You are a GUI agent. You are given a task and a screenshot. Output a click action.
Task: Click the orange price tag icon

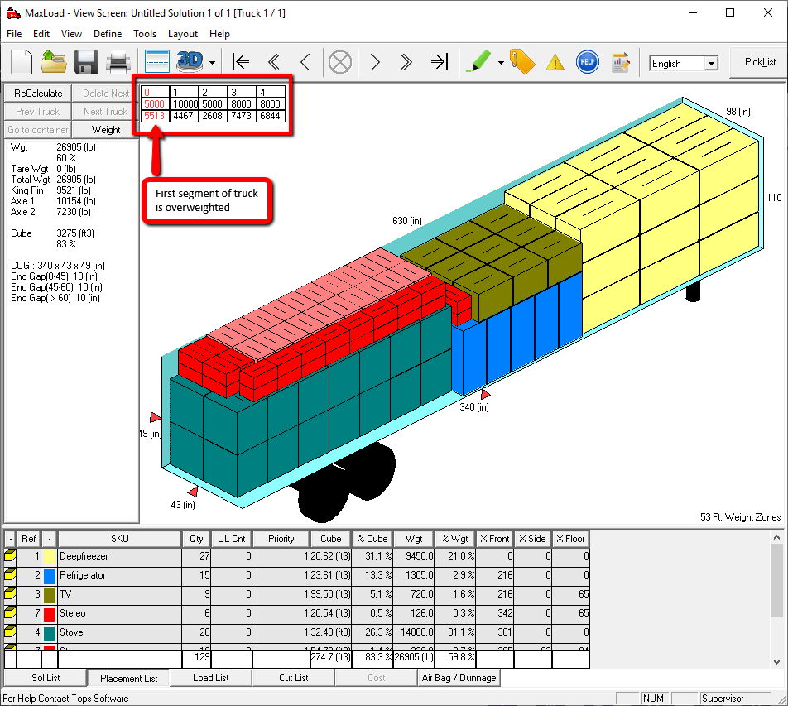coord(522,62)
